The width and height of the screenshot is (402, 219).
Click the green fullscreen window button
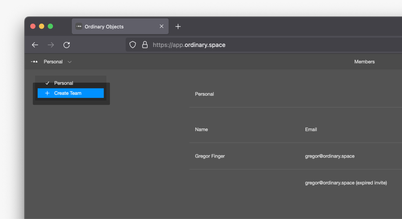point(50,26)
